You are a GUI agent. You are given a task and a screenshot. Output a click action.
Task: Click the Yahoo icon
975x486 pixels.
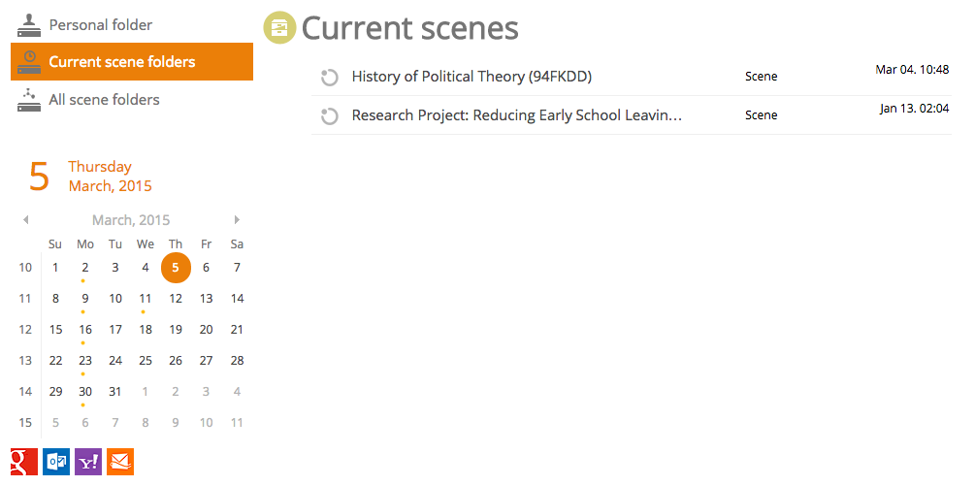coord(88,462)
